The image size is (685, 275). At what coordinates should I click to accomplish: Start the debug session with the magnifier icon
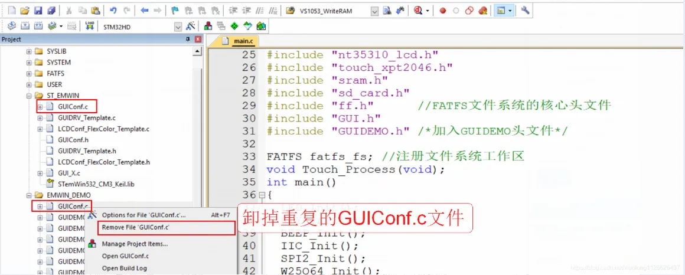[417, 11]
